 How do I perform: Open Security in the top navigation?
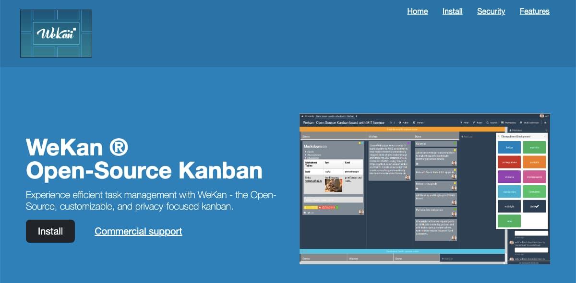click(491, 11)
